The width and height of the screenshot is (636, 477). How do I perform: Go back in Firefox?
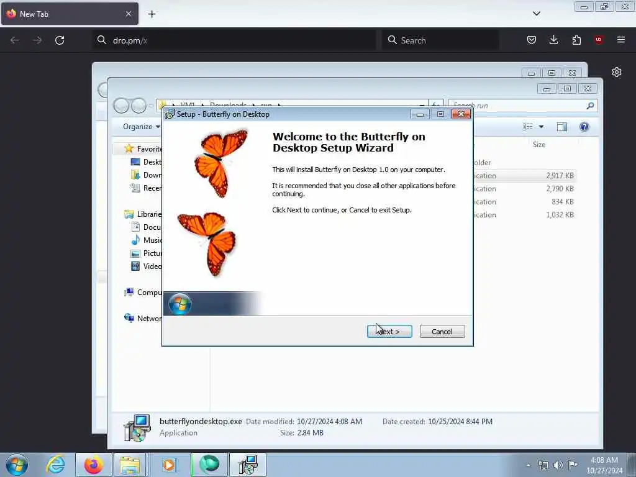pyautogui.click(x=15, y=40)
